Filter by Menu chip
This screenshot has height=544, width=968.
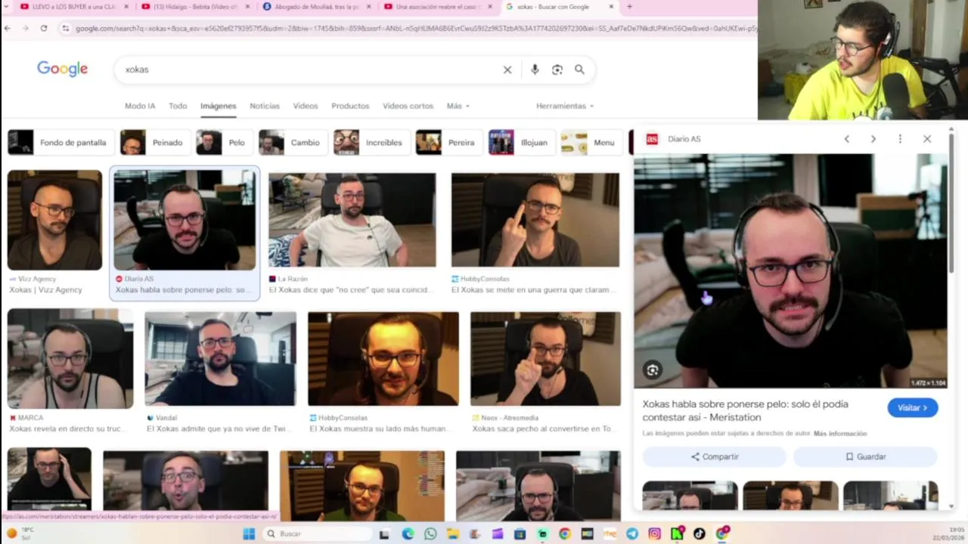(591, 142)
